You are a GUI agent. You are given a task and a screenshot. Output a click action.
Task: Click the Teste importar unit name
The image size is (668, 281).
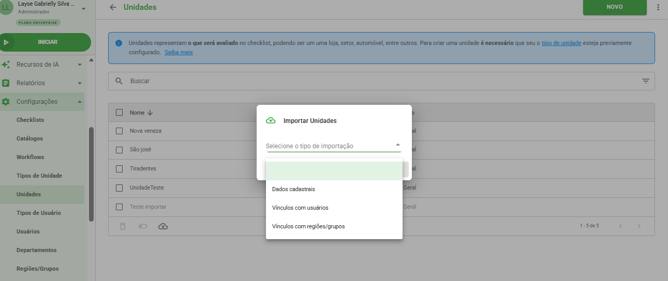pos(148,207)
